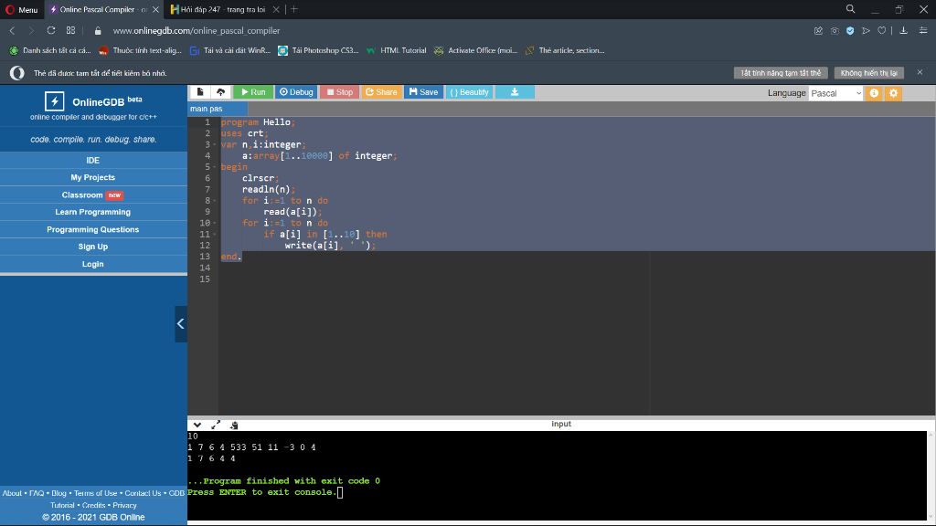Close the Hỏi đáp 247 tab
Screen dimensions: 936x526
click(x=276, y=9)
